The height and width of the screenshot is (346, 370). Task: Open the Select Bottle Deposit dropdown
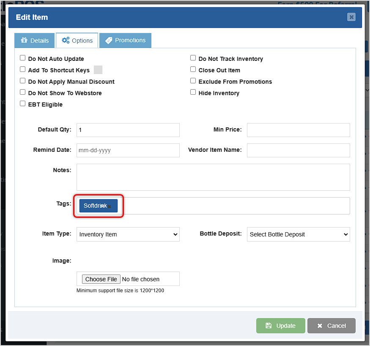[298, 234]
